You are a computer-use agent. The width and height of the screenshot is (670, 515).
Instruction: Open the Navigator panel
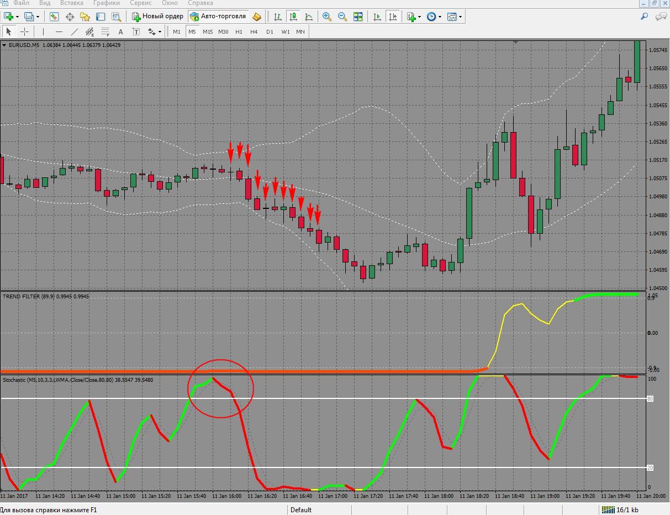(x=85, y=17)
